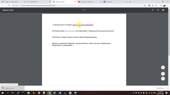Click the word 'прикладываю' in the PDF
Viewport: 170px width, 95px height.
[70, 31]
